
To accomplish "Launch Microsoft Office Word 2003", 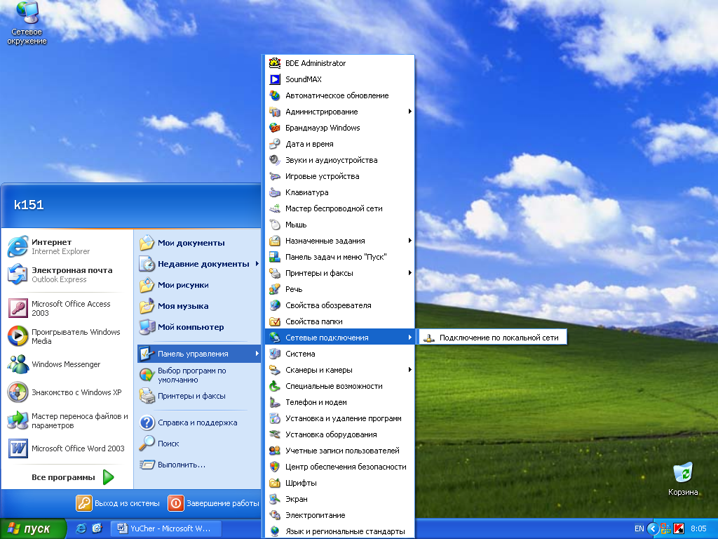I will click(x=67, y=448).
